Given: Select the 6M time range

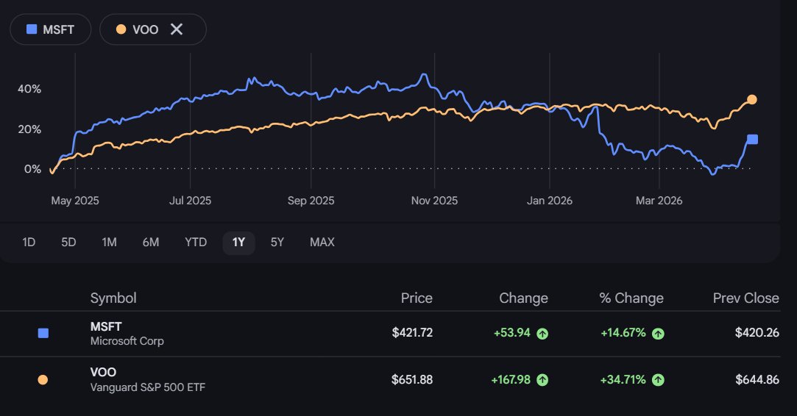Looking at the screenshot, I should point(151,243).
